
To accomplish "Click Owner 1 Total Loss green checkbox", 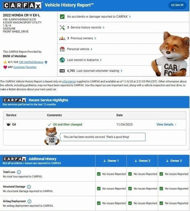I will (x=99, y=174).
